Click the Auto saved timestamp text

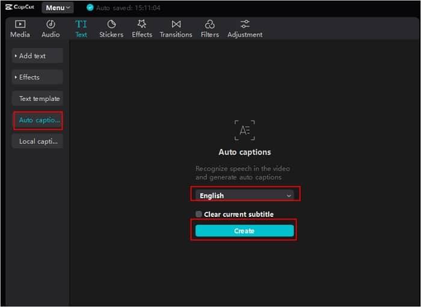(128, 8)
